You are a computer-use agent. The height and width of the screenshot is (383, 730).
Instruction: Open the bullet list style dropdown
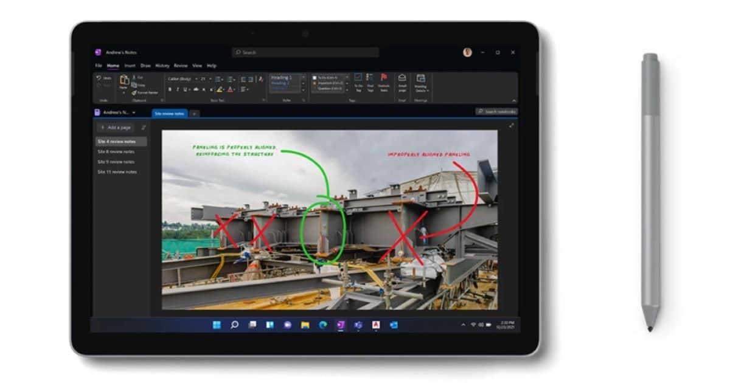click(x=222, y=79)
